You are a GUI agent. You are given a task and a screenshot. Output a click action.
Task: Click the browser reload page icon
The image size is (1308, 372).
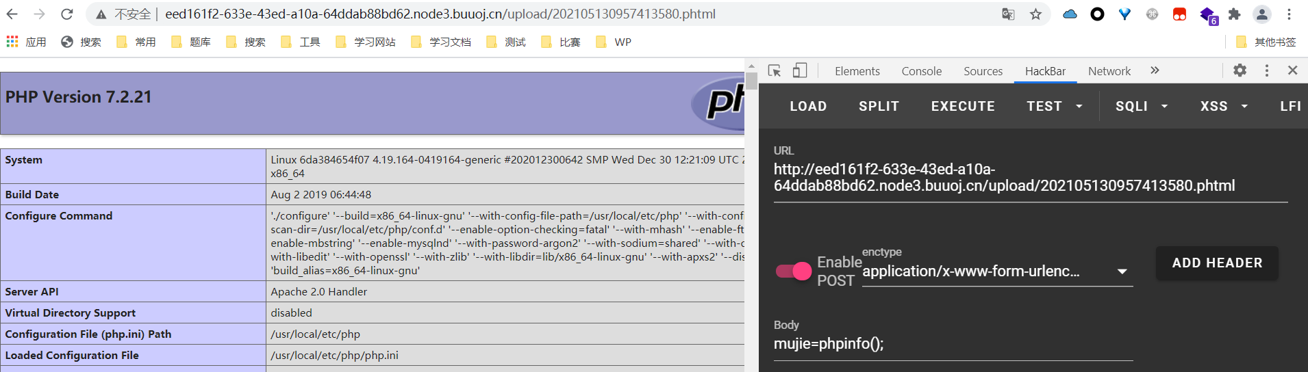pyautogui.click(x=66, y=14)
